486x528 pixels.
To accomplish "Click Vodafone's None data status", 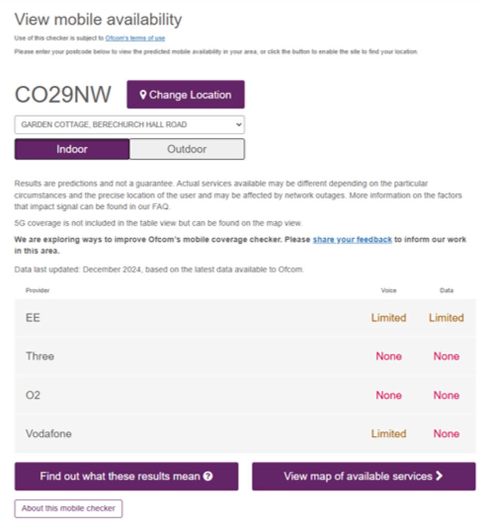I will pos(446,434).
